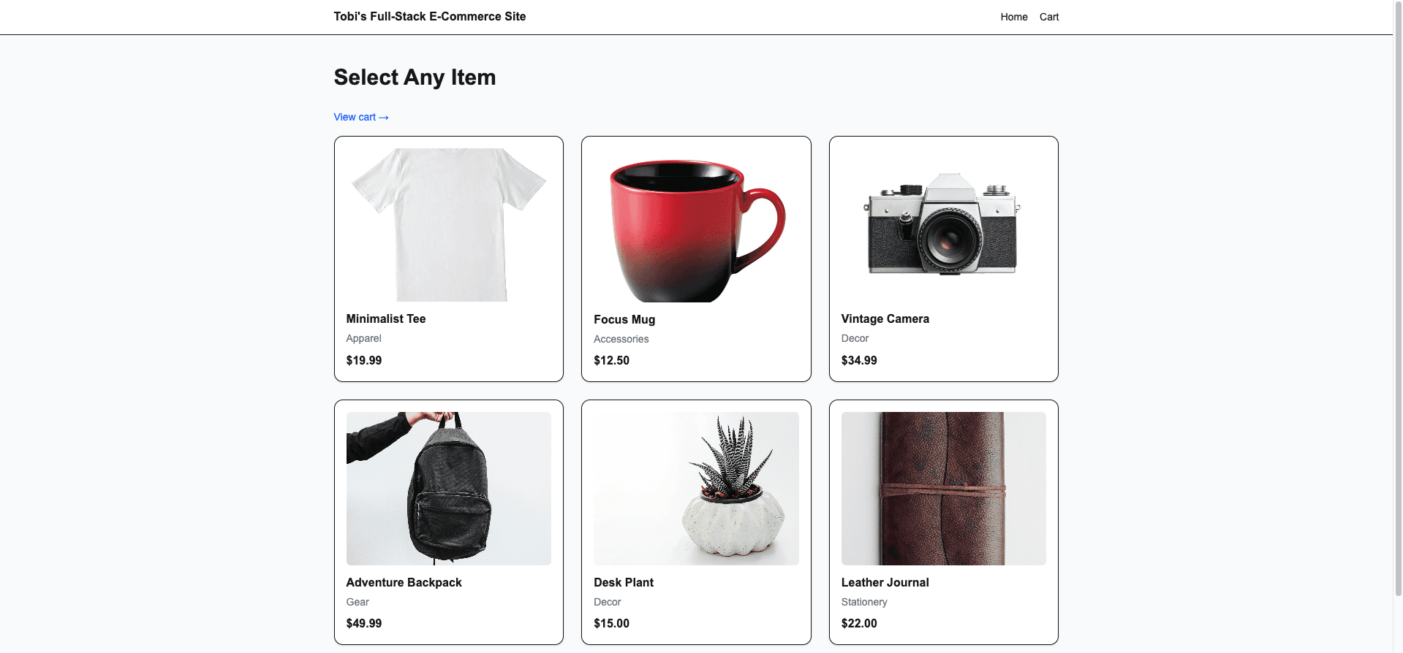The width and height of the screenshot is (1403, 653).
Task: Click the $34.99 price under Vintage Camera
Action: tap(859, 360)
